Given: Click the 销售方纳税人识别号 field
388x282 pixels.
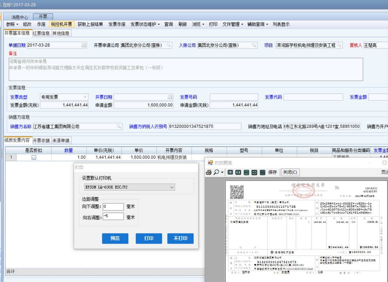Looking at the screenshot, I should pyautogui.click(x=205, y=127).
